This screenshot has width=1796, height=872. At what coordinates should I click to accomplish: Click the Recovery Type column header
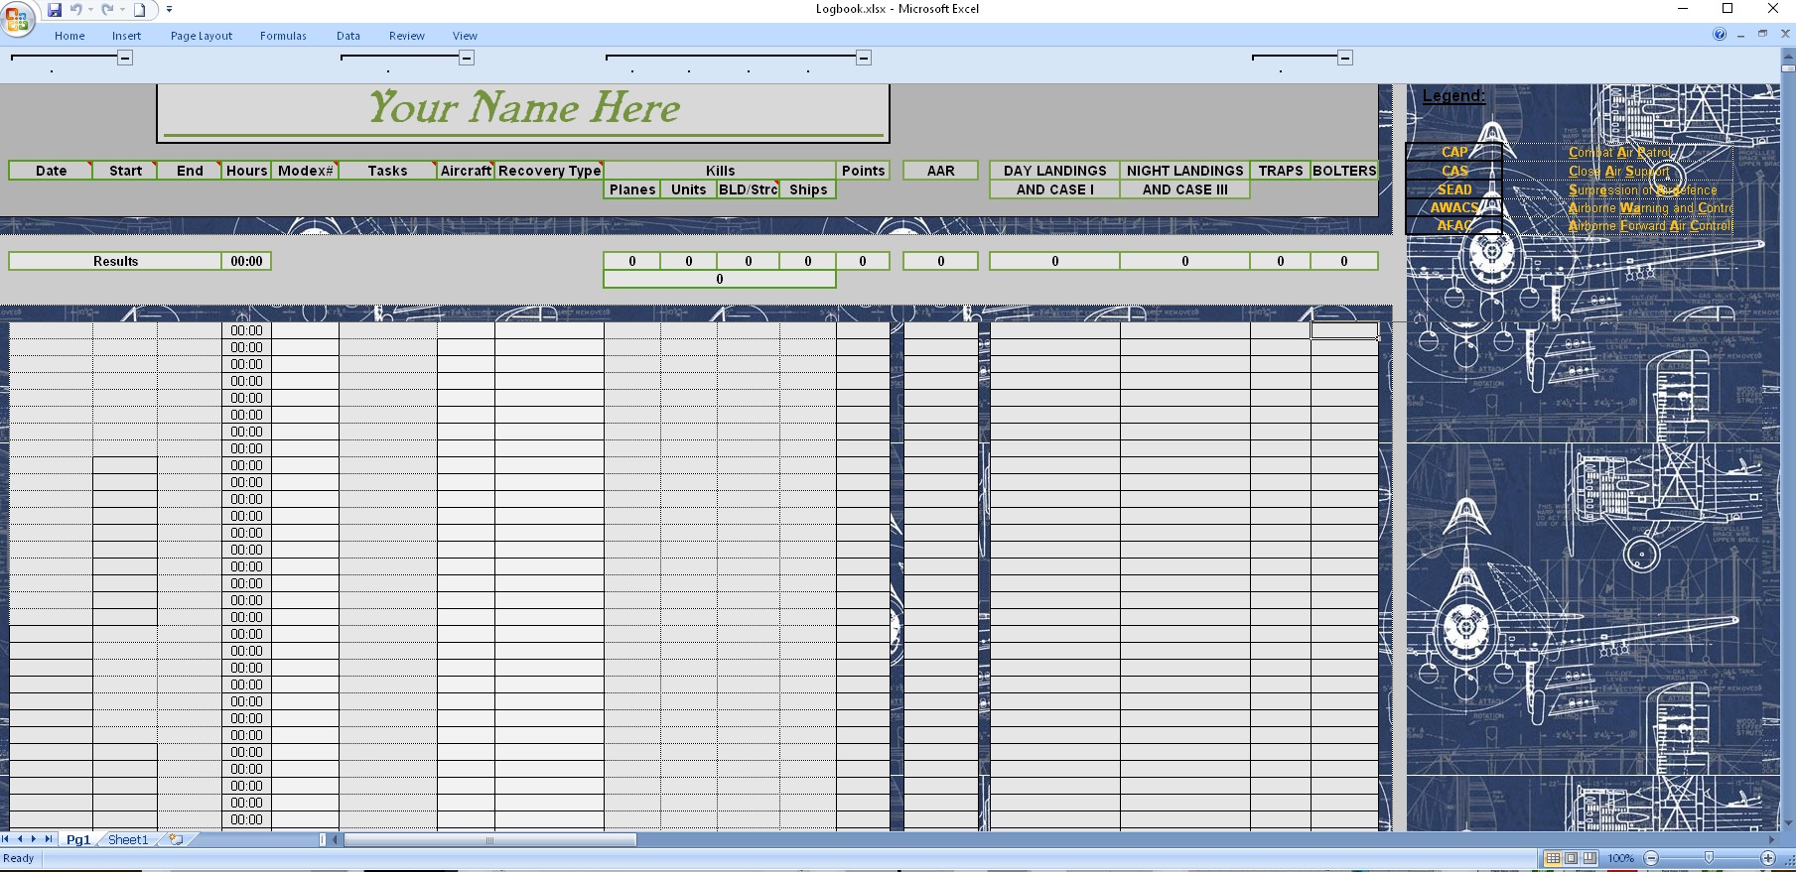(549, 171)
